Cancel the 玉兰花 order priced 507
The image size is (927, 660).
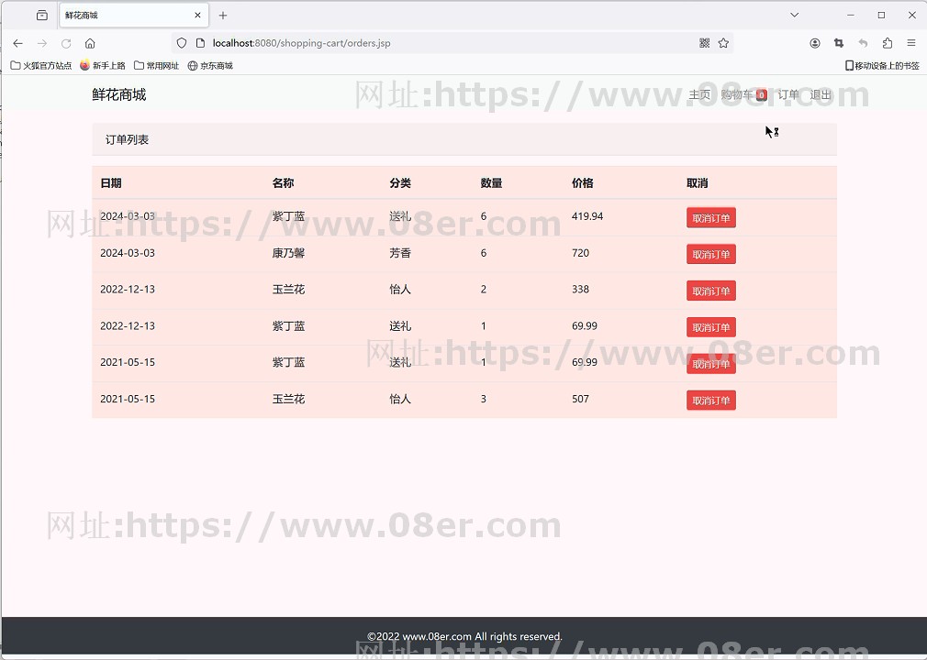pos(710,401)
